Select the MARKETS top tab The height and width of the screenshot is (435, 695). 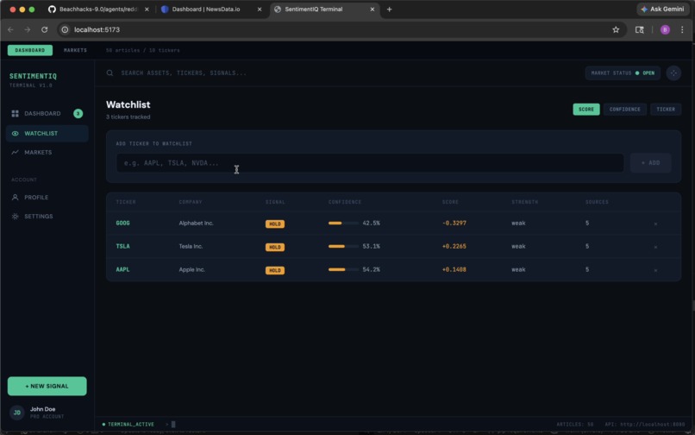pyautogui.click(x=75, y=50)
